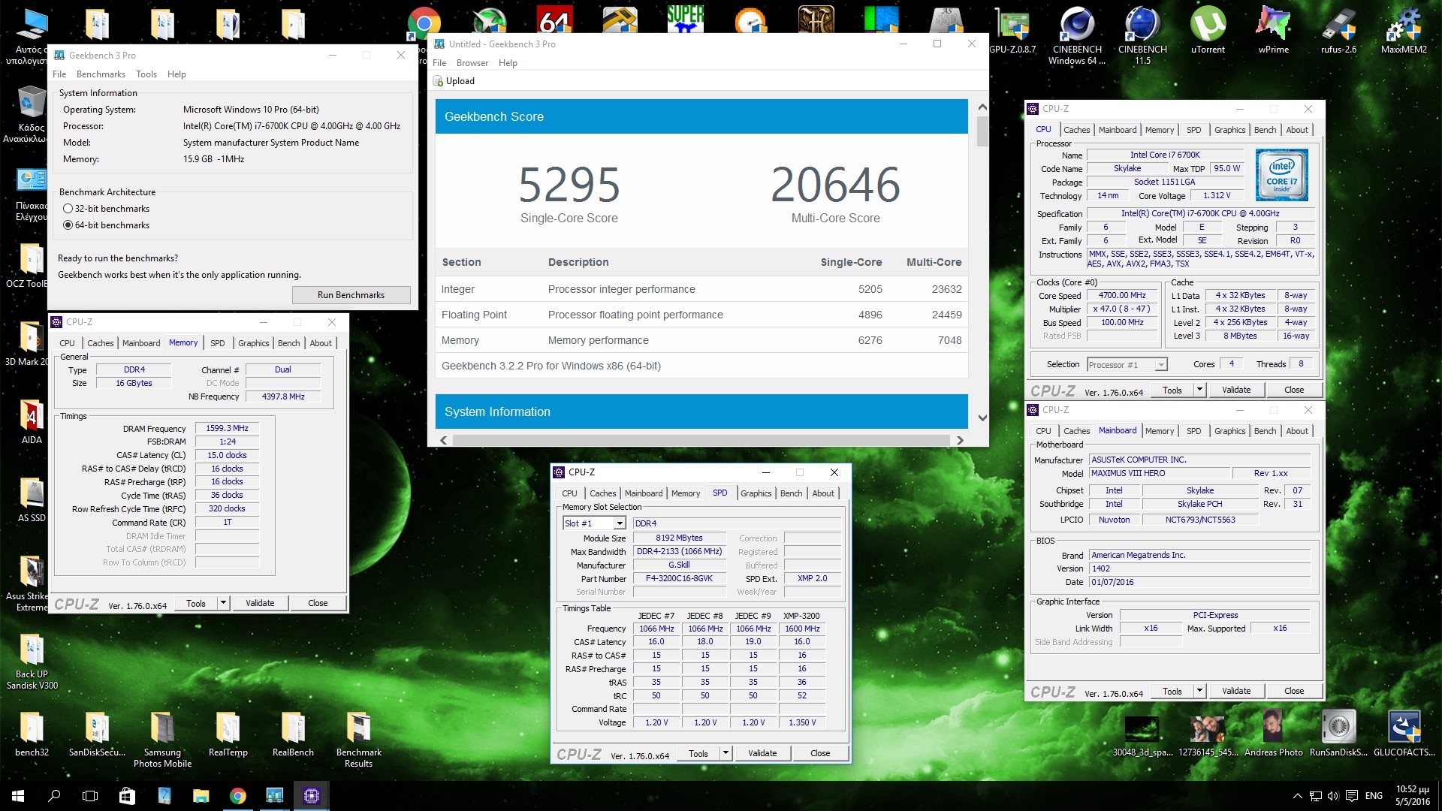Click Close in CPU-Z CPU window
The height and width of the screenshot is (811, 1442).
tap(1293, 390)
